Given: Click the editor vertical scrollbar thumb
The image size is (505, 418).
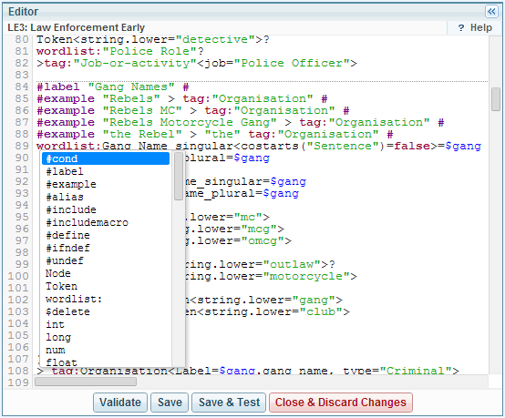Looking at the screenshot, I should [496, 99].
